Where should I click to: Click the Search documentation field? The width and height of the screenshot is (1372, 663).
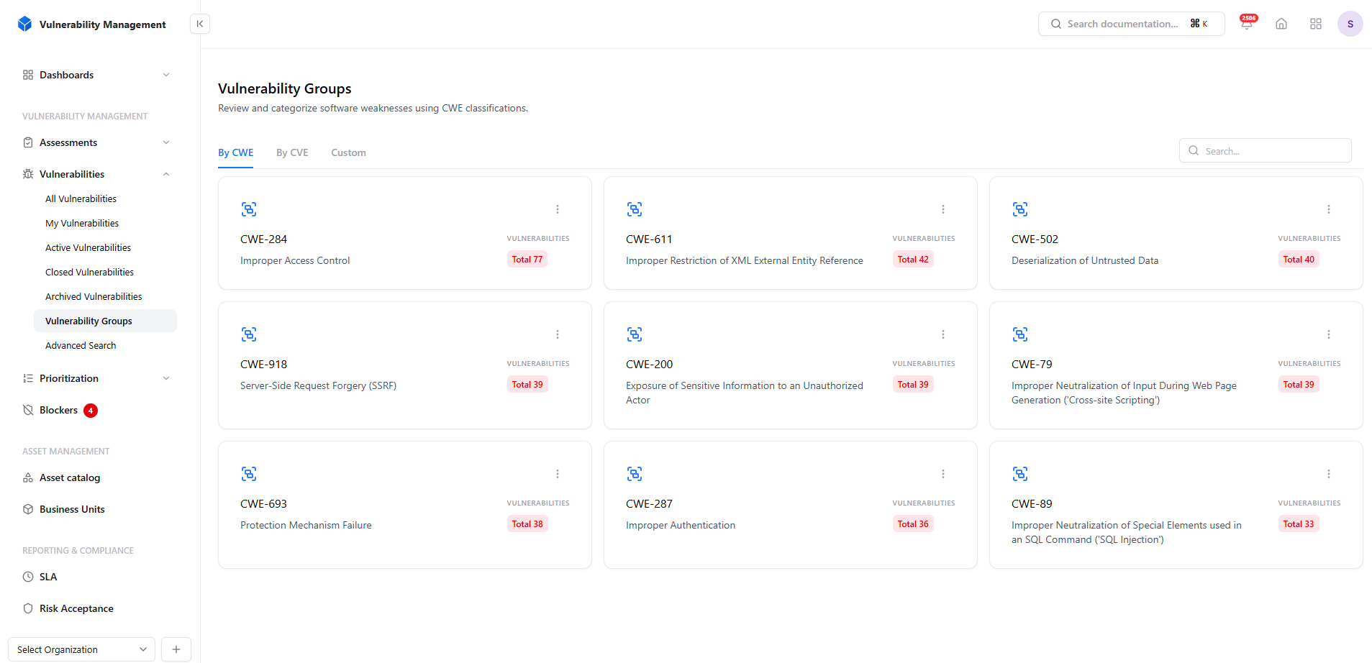1131,24
